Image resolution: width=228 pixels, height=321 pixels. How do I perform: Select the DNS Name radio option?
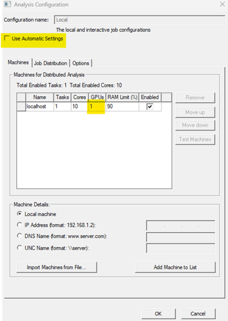coord(19,236)
